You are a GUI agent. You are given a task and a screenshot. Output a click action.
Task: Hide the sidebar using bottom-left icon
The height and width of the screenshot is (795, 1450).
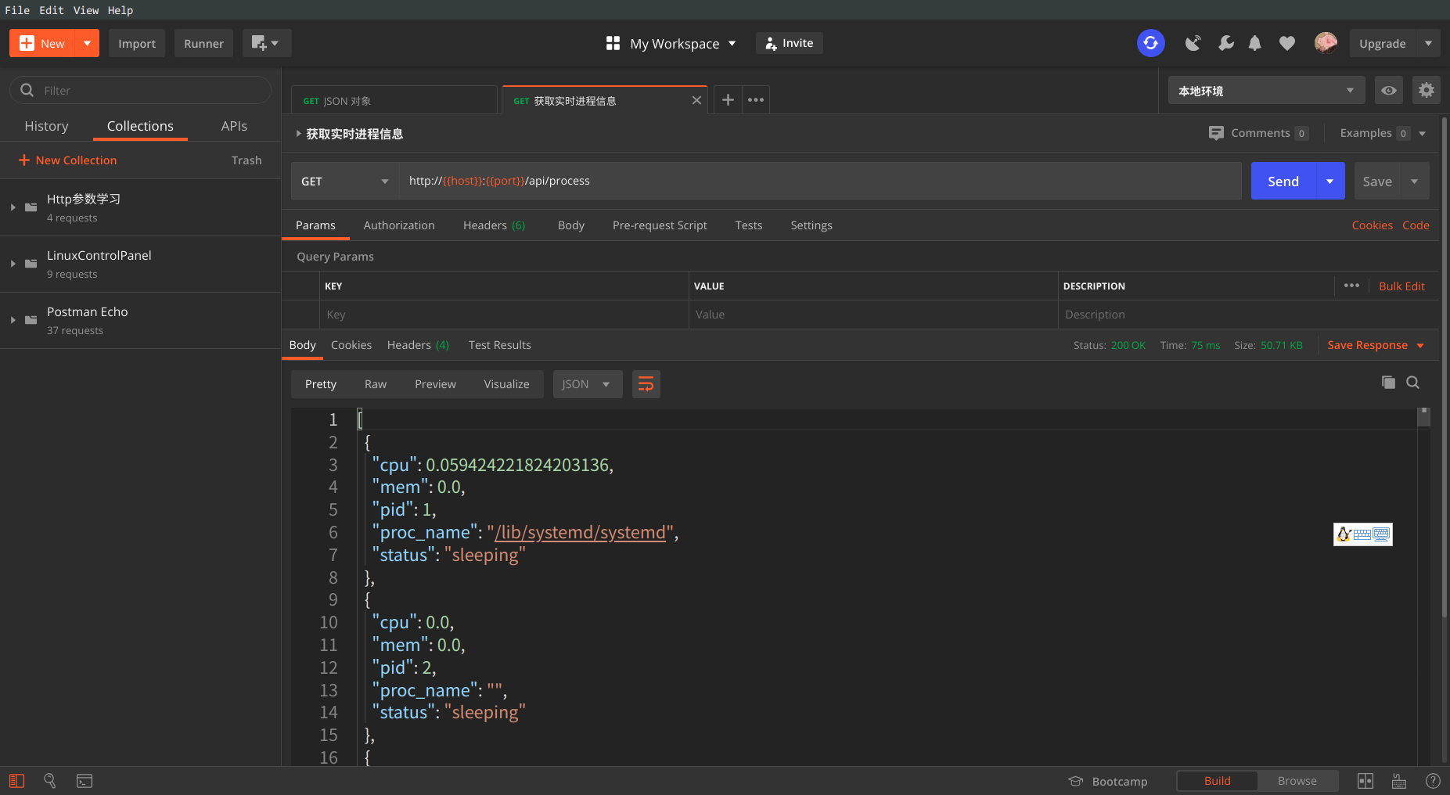tap(17, 781)
